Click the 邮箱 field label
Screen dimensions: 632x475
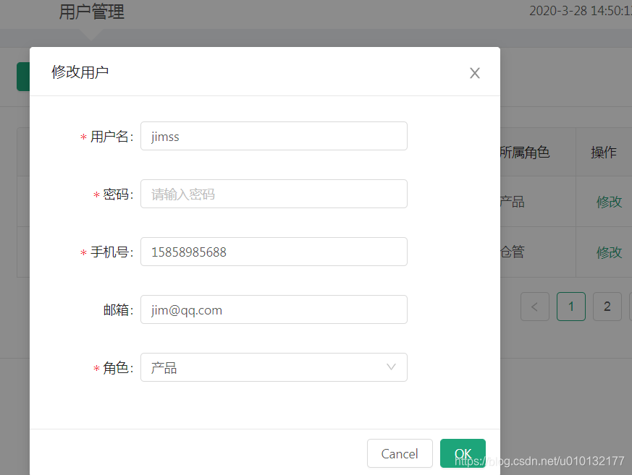click(118, 310)
